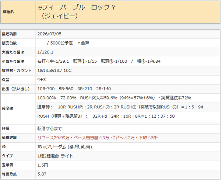Click the 通常時 10R-RUSH② ratio line

[120, 107]
